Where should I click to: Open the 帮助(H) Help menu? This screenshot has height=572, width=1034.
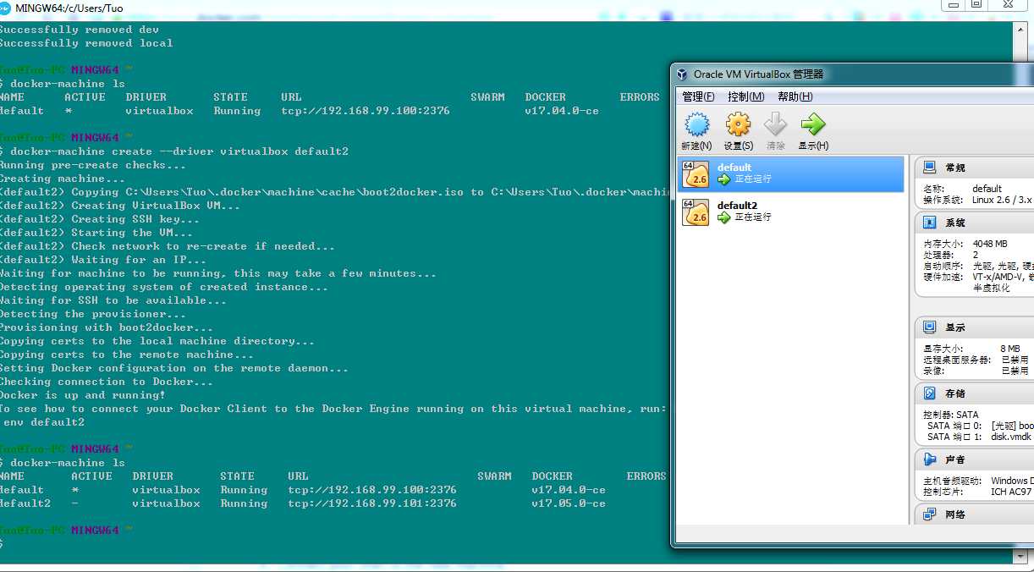coord(795,96)
